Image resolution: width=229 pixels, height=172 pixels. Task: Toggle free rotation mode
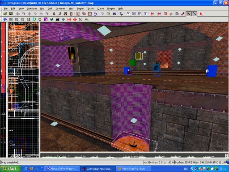click(121, 14)
